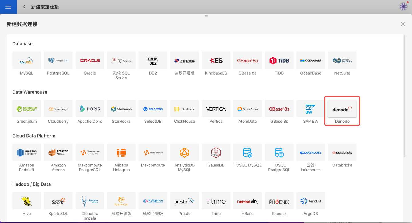Screen dimensions: 412x223
Task: Click the Oracle database icon
Action: coord(90,60)
